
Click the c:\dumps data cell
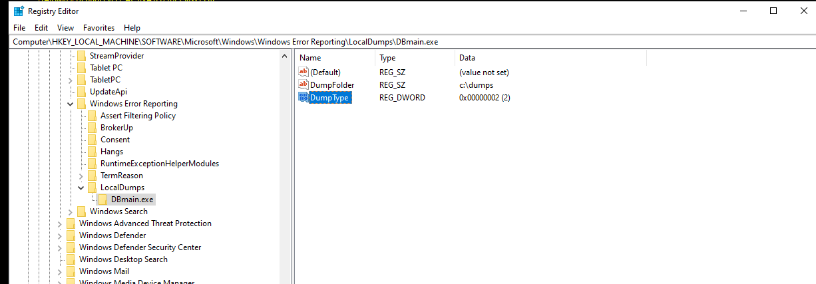[x=476, y=84]
